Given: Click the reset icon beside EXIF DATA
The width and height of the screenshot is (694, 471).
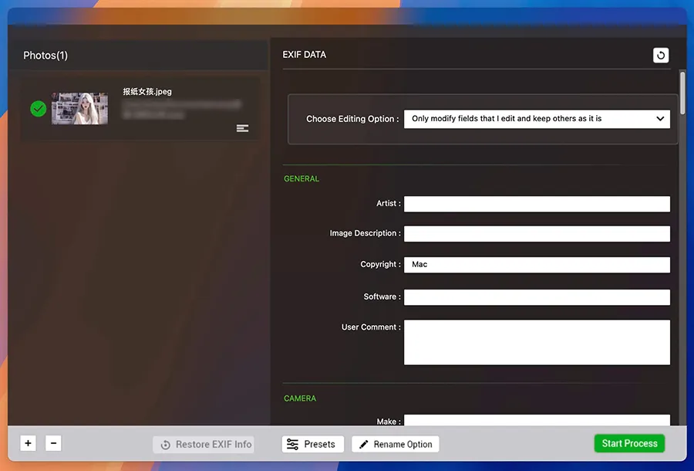Looking at the screenshot, I should pyautogui.click(x=661, y=56).
